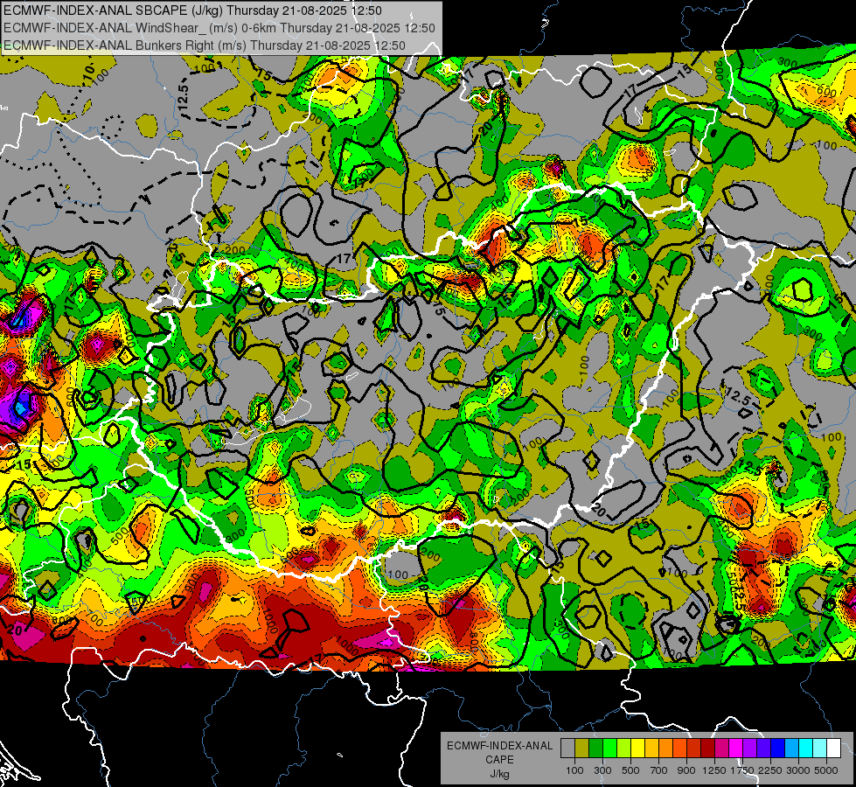Click the legend scale value 1250
Viewport: 856px width, 787px height.
[x=714, y=770]
